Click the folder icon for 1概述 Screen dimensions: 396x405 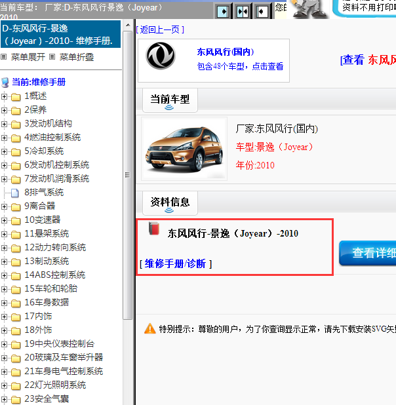pyautogui.click(x=16, y=97)
